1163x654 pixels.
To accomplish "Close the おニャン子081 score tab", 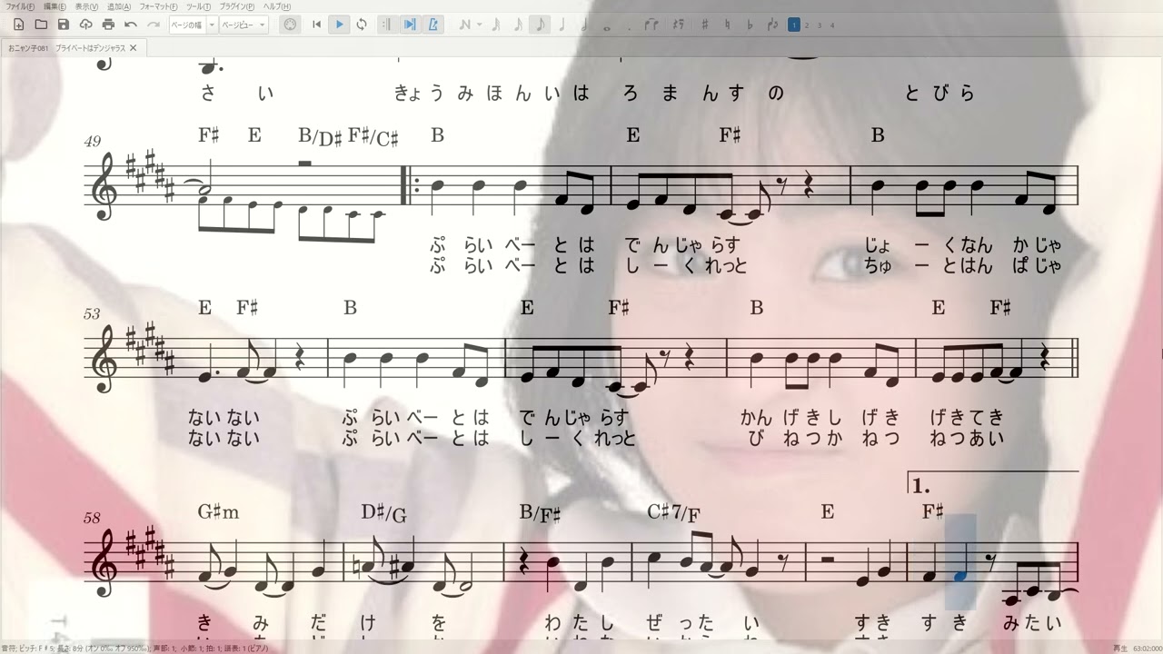I will point(134,48).
